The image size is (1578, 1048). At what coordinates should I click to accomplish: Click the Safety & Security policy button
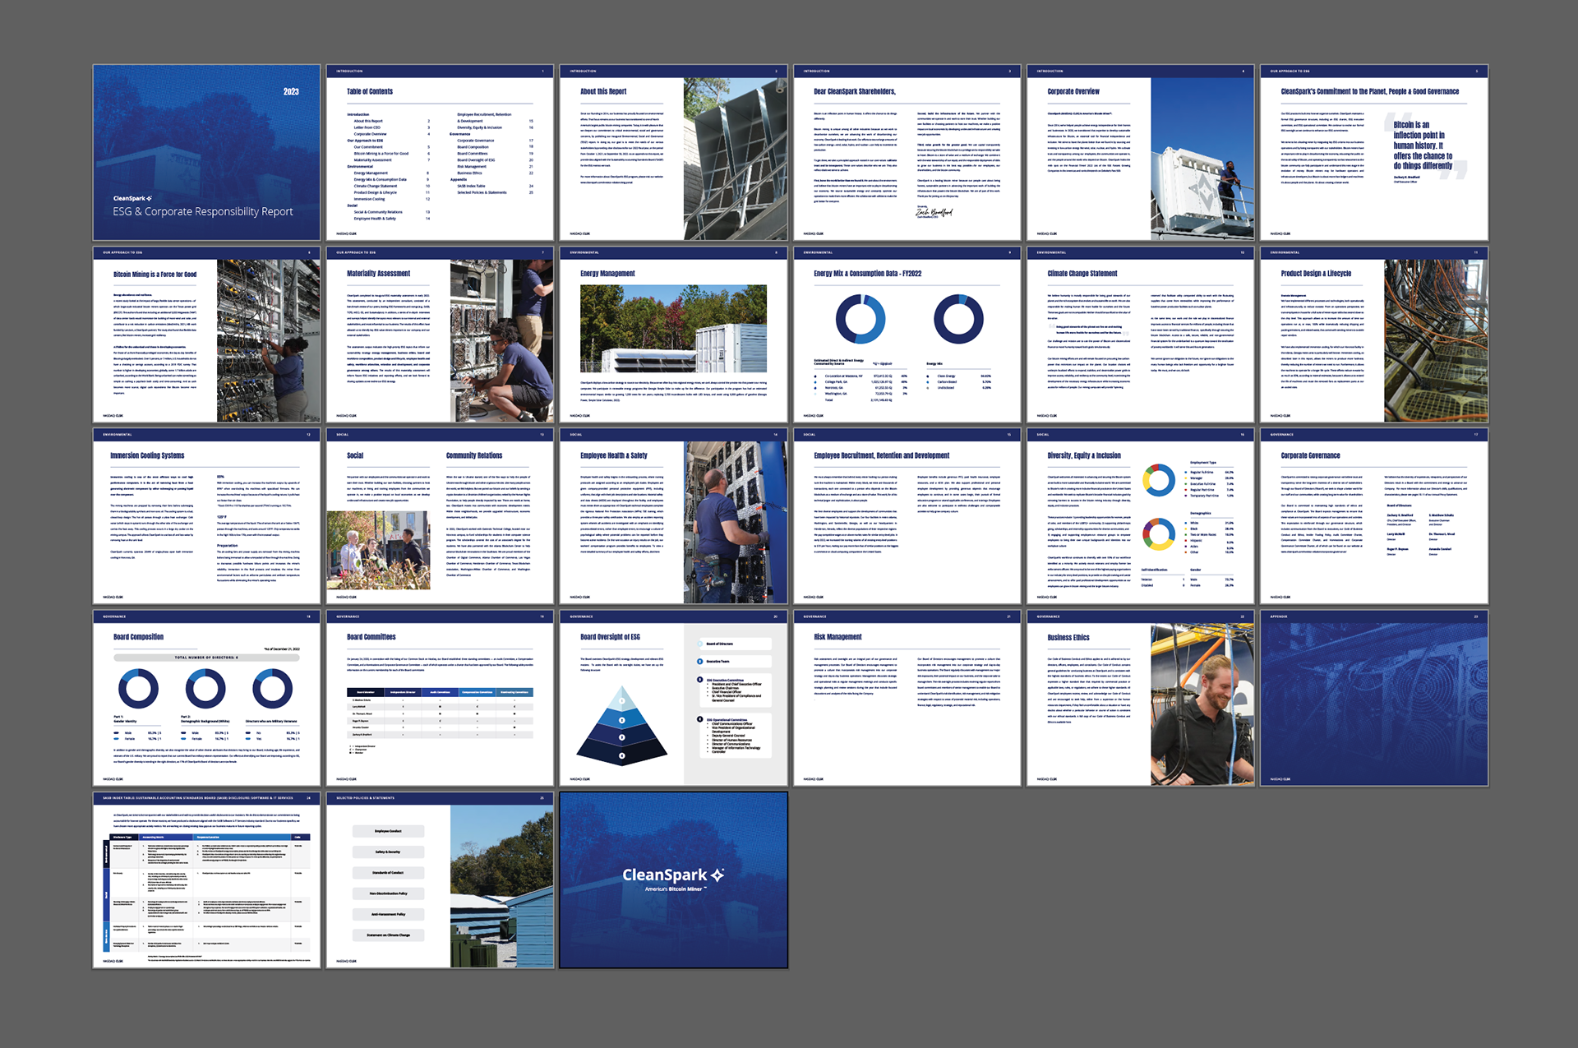(388, 852)
